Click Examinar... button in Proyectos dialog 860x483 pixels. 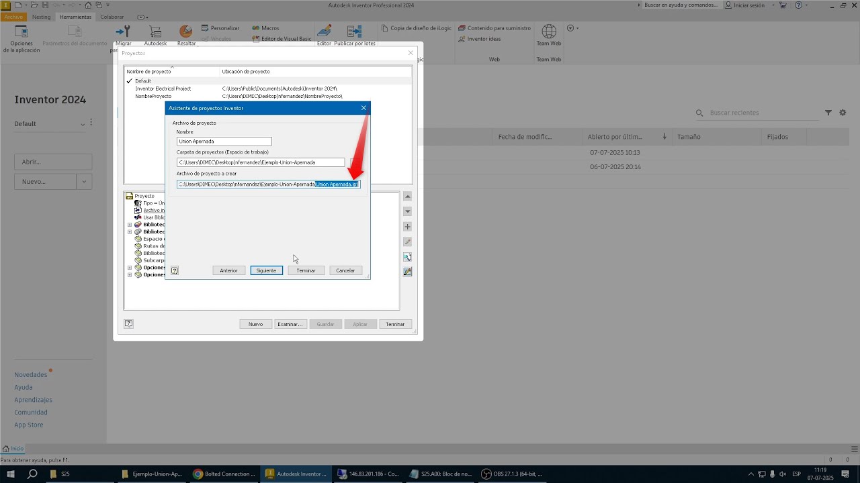(290, 324)
